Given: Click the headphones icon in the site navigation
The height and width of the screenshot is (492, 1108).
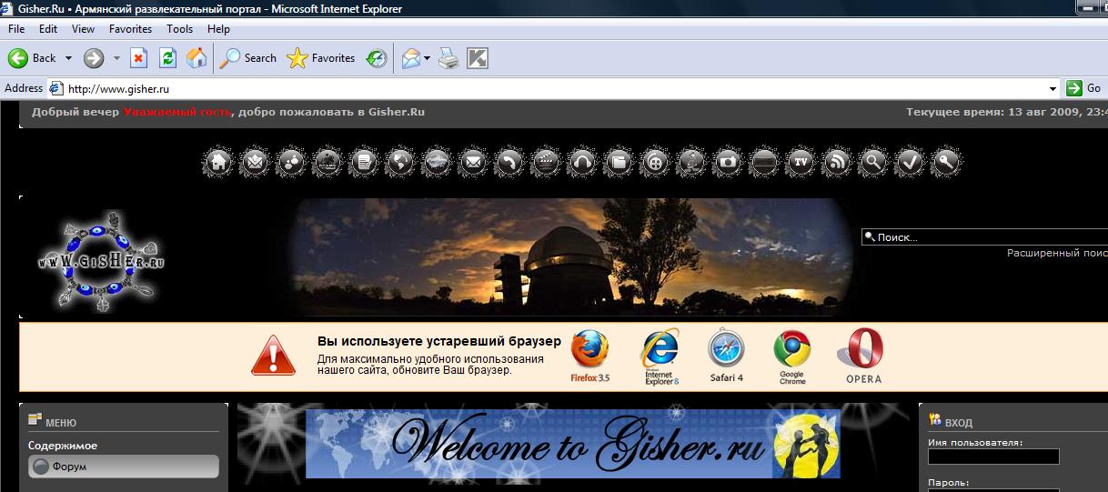Looking at the screenshot, I should pyautogui.click(x=582, y=163).
